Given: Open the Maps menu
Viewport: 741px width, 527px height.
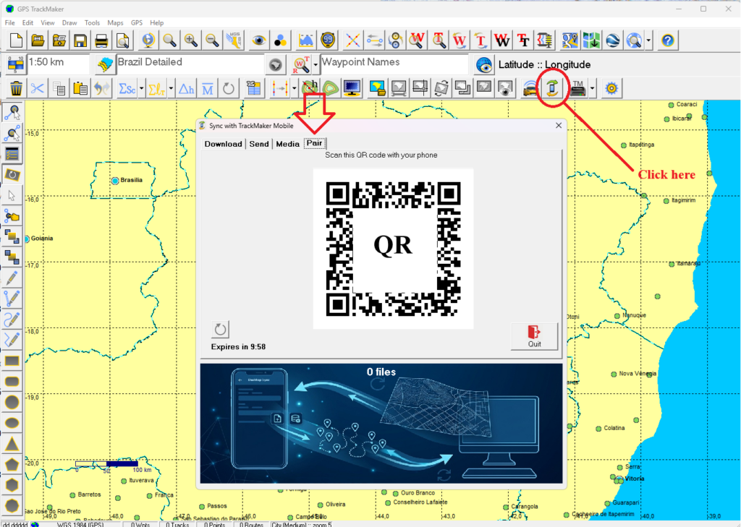Looking at the screenshot, I should pyautogui.click(x=115, y=22).
